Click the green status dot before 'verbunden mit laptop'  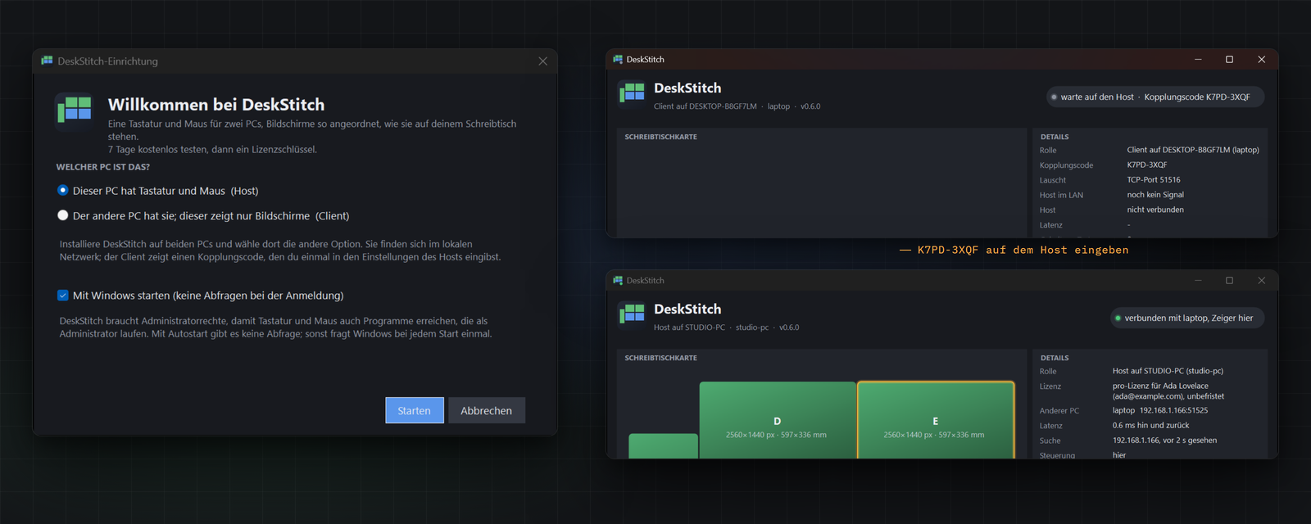(1118, 318)
